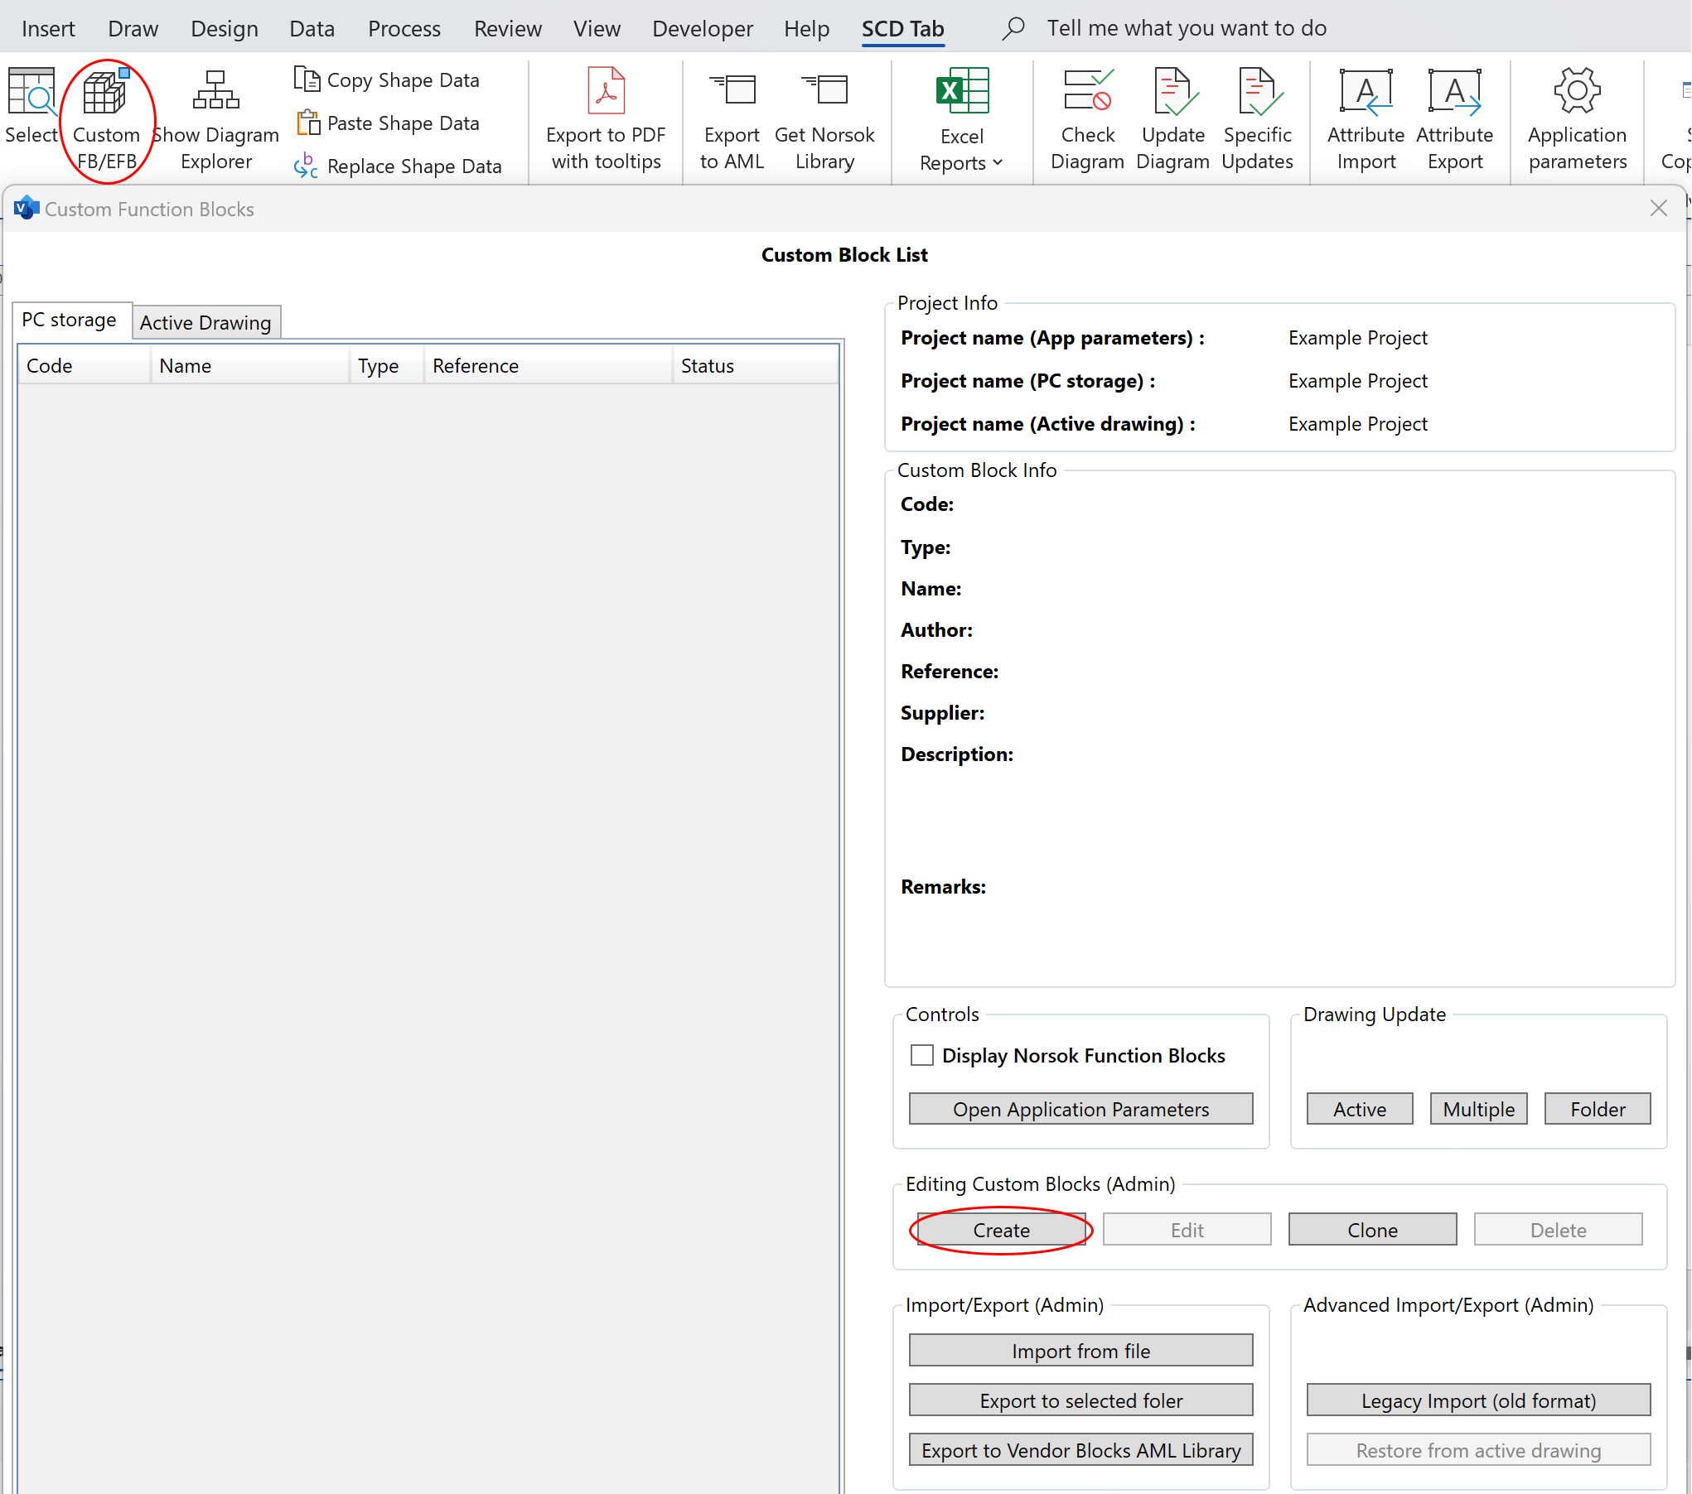Click Import from file
This screenshot has height=1494, width=1692.
click(1080, 1351)
